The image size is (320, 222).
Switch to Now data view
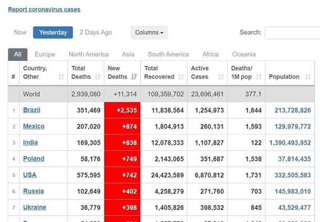point(20,33)
